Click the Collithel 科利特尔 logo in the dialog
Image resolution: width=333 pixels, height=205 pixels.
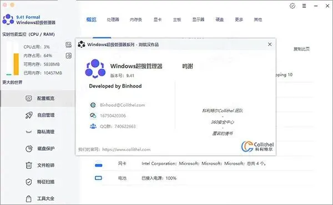(x=257, y=146)
